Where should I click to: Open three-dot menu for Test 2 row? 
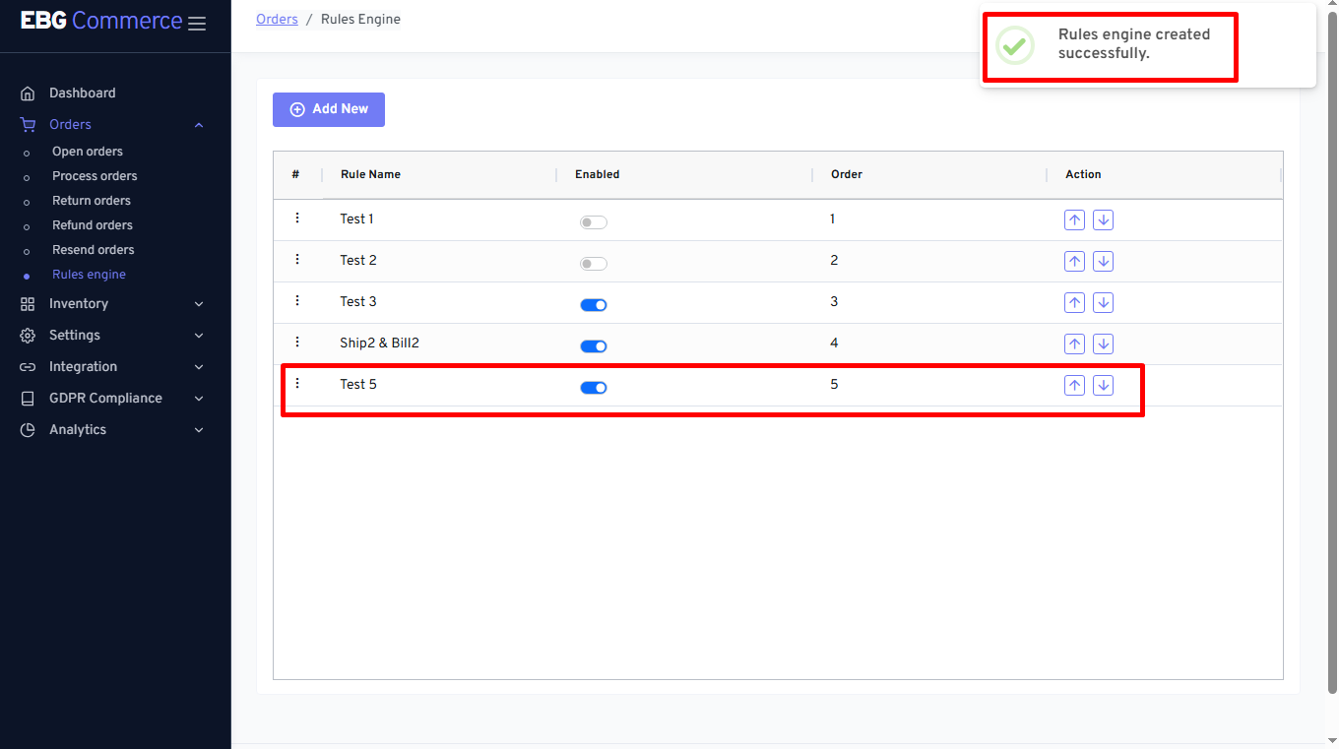click(x=297, y=260)
